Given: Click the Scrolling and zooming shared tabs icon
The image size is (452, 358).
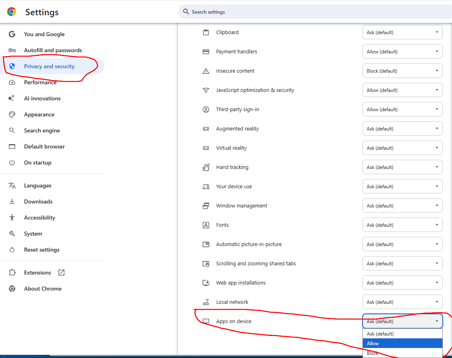Looking at the screenshot, I should (x=206, y=264).
